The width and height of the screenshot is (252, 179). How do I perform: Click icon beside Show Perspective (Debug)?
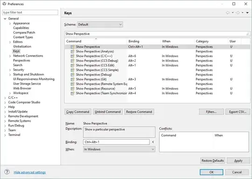click(72, 75)
